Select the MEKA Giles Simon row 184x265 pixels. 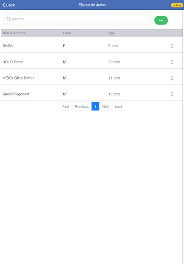pyautogui.click(x=92, y=78)
